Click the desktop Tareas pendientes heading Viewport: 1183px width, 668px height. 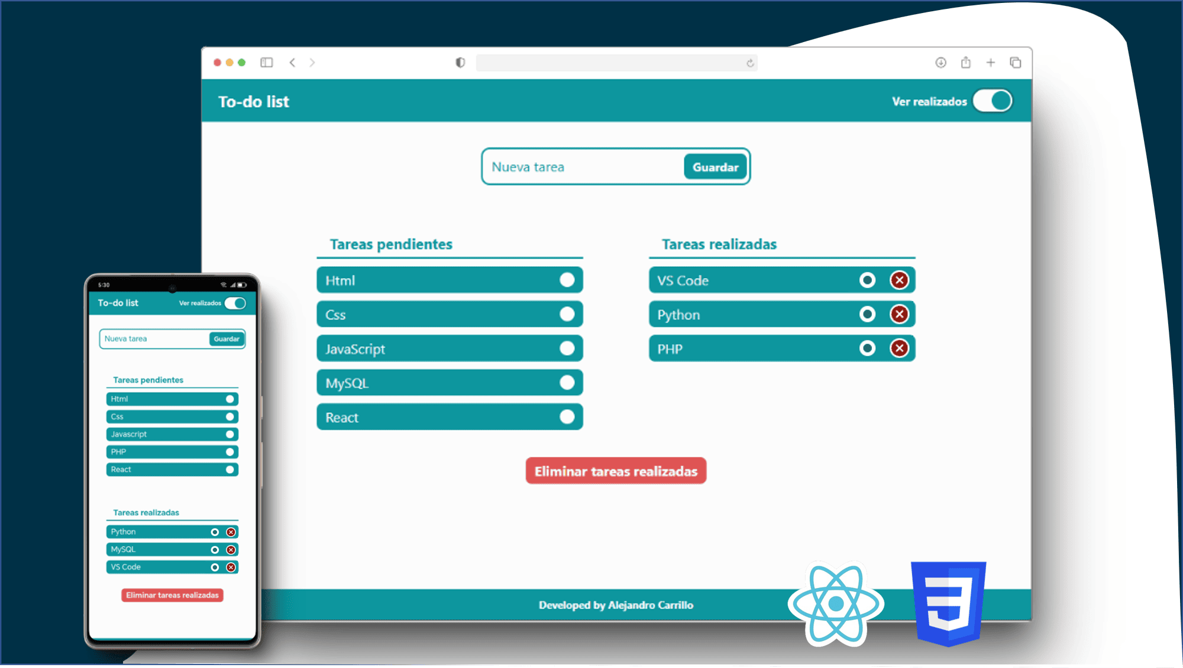point(391,244)
